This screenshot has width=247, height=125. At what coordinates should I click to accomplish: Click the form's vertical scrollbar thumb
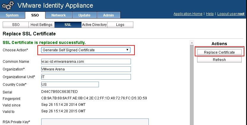pyautogui.click(x=192, y=85)
